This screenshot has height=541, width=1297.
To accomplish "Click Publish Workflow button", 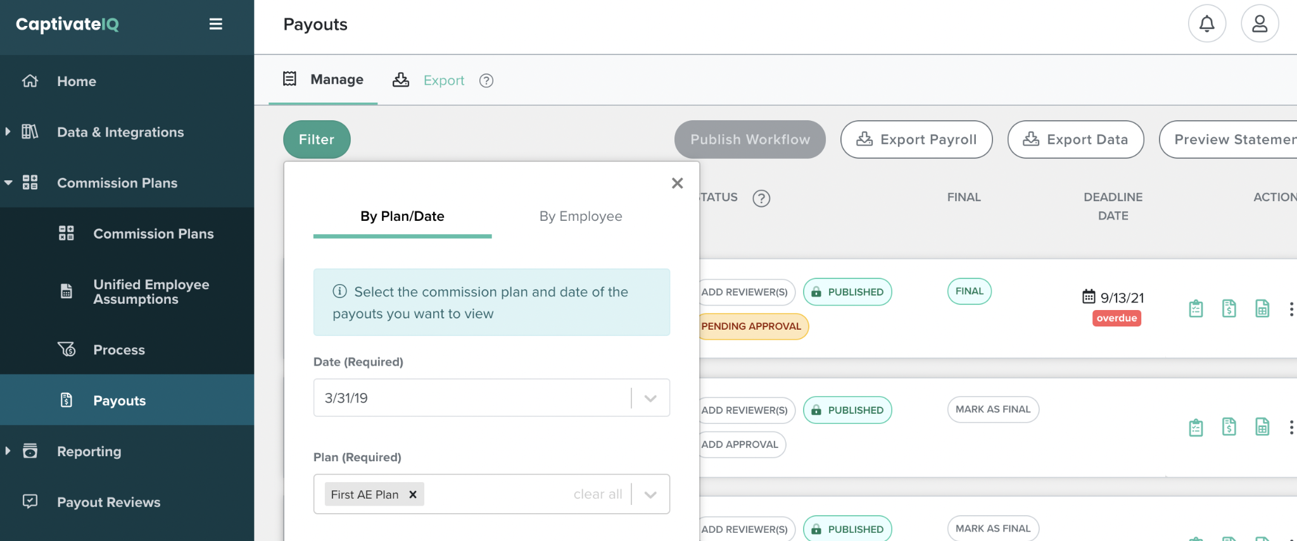I will [x=750, y=139].
